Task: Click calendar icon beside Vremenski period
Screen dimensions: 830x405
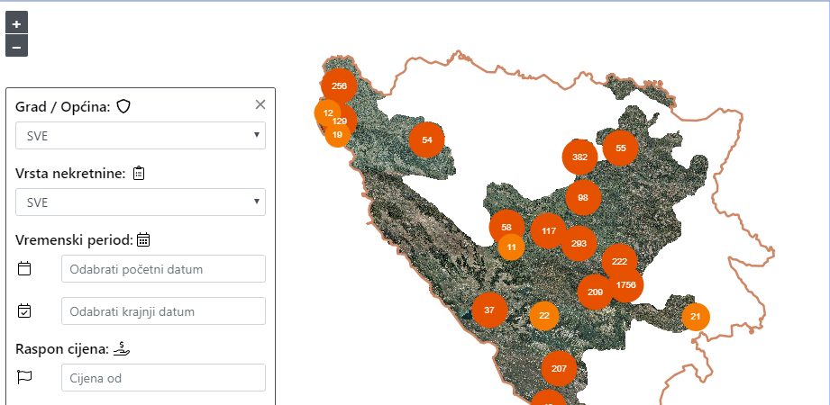Action: click(143, 239)
